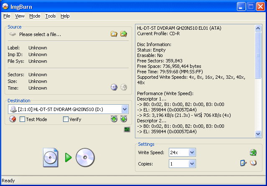Click the info panel scroll up arrow
The width and height of the screenshot is (267, 186).
tap(258, 28)
